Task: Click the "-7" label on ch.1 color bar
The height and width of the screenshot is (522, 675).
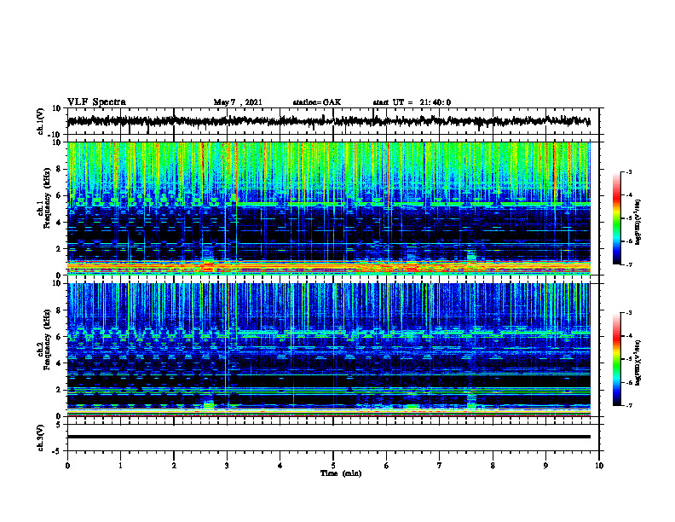Action: click(x=629, y=264)
